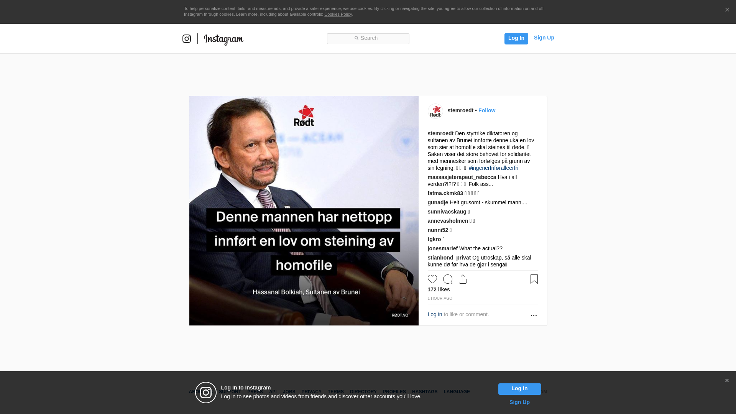Open the HASHTAGS footer link
The width and height of the screenshot is (736, 414).
click(424, 392)
